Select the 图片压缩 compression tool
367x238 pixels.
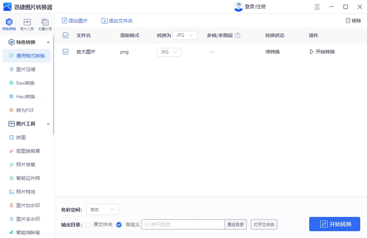pyautogui.click(x=24, y=69)
